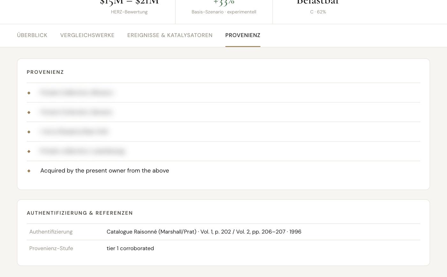This screenshot has height=277, width=447.
Task: Click the 'C · 62%' confidence label
Action: pyautogui.click(x=318, y=12)
